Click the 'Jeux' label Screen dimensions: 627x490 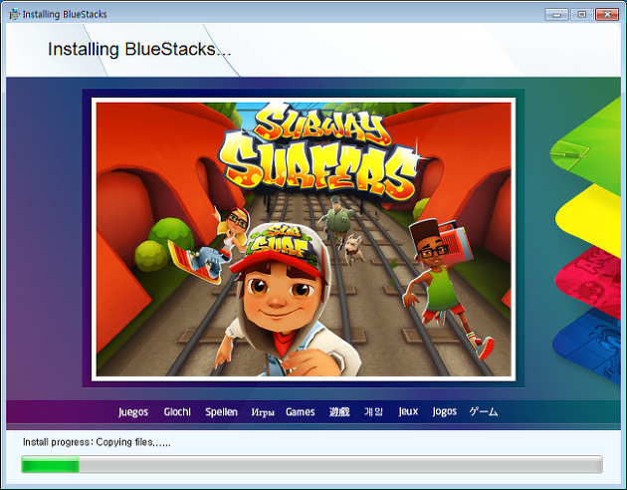click(408, 411)
